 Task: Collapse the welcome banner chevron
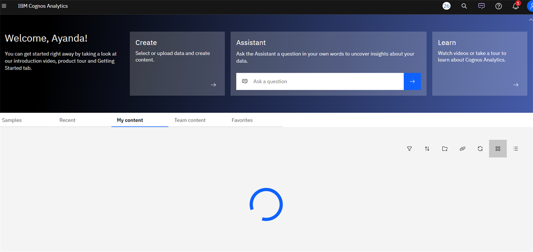[x=530, y=20]
